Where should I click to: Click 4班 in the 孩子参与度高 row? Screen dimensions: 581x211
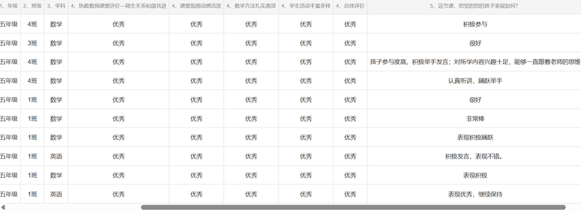[x=32, y=62]
